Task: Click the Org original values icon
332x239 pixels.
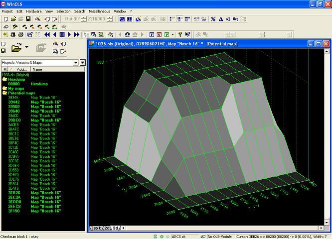Action: pos(235,19)
